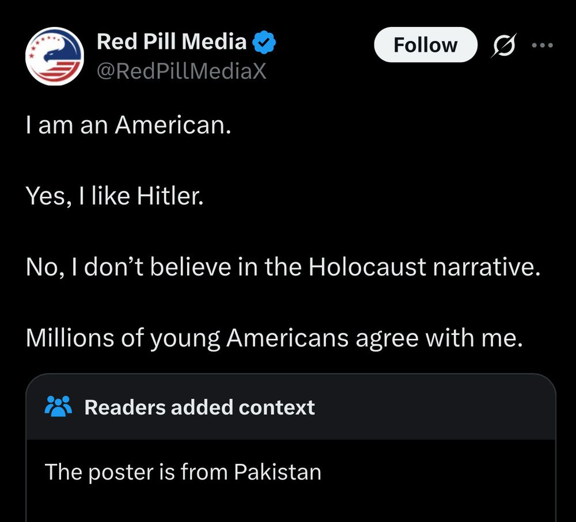The image size is (576, 522).
Task: Click the line "Millions of young Americans agree"
Action: (274, 338)
